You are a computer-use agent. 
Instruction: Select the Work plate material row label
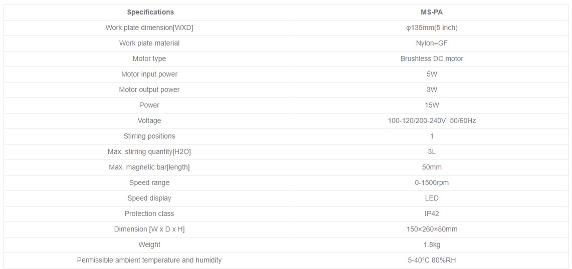149,43
